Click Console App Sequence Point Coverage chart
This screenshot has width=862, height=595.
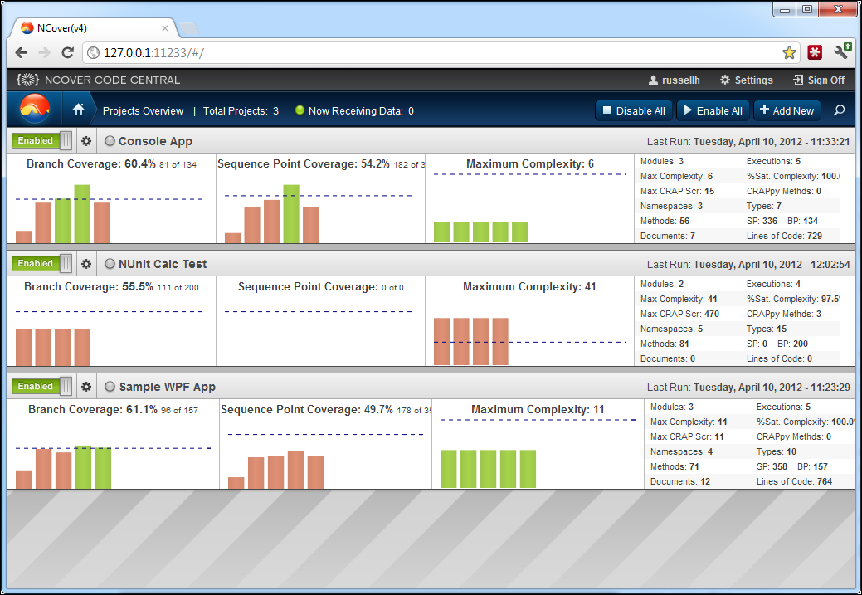point(321,213)
